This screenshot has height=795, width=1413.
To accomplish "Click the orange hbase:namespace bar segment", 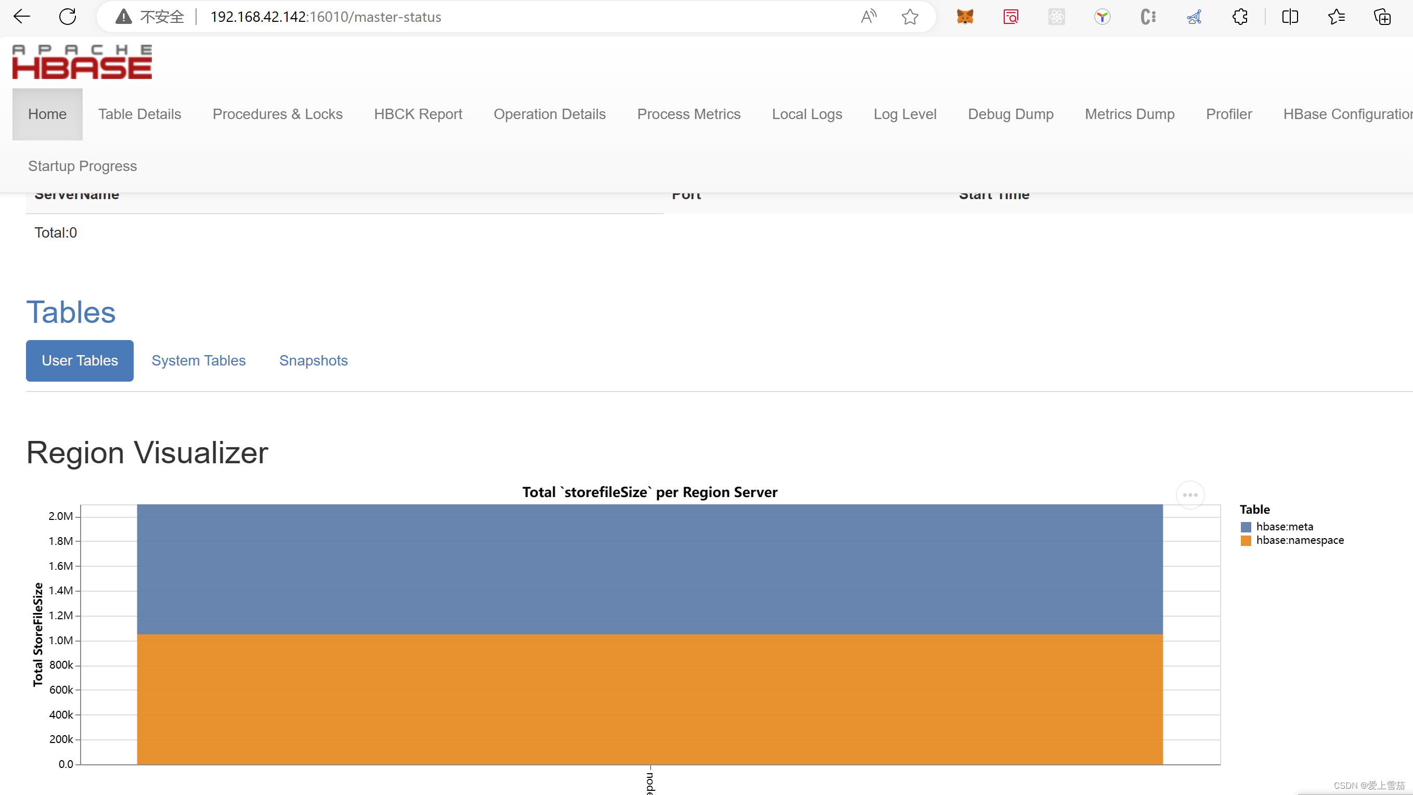I will click(650, 699).
